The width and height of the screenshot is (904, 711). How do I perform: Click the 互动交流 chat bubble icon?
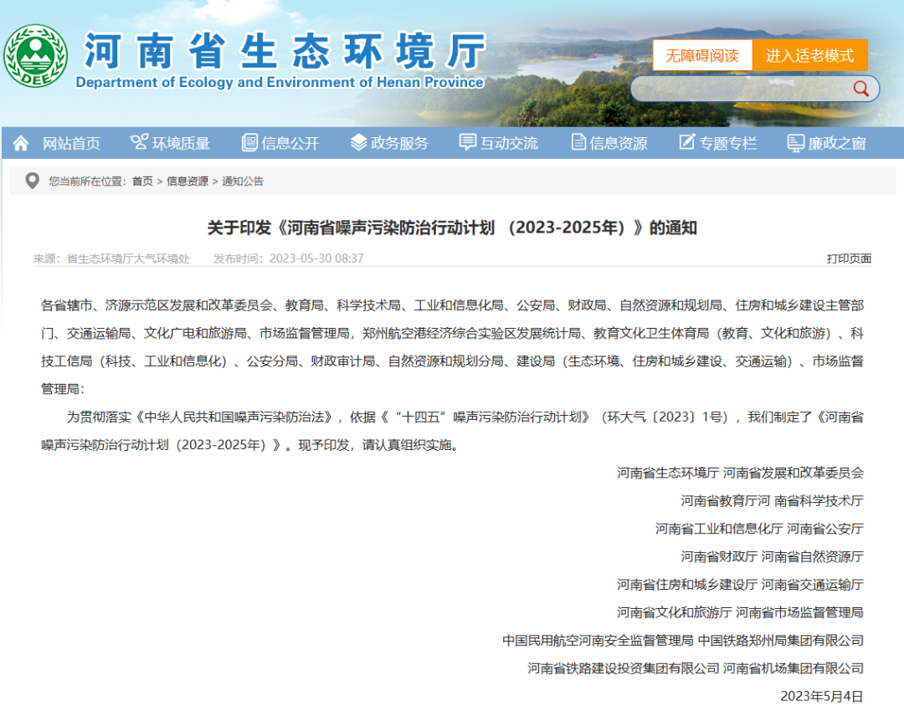(x=468, y=142)
